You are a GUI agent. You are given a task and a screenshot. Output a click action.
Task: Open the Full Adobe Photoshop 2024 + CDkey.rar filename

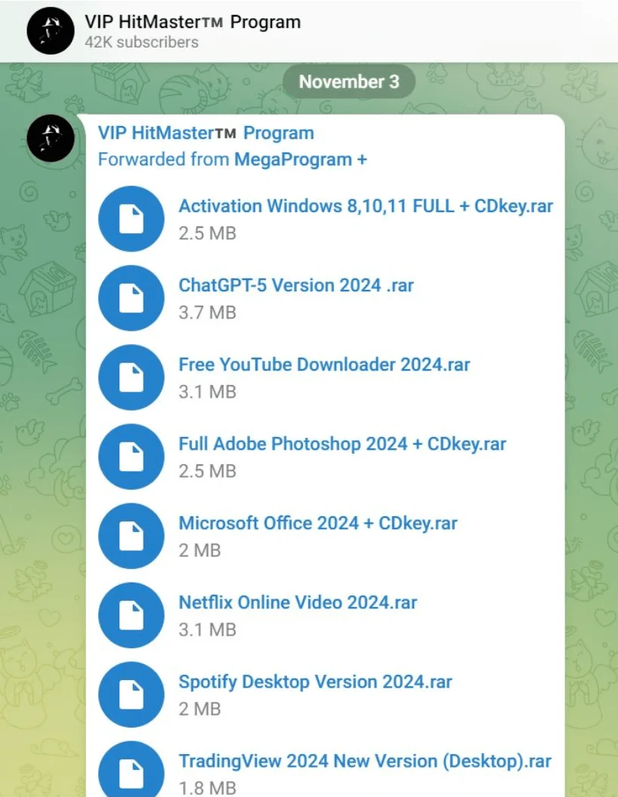click(x=342, y=444)
